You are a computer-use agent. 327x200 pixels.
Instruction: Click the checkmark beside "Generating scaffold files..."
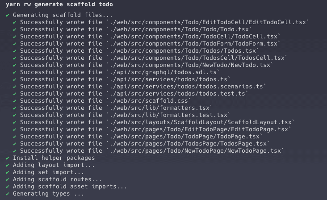pyautogui.click(x=8, y=15)
